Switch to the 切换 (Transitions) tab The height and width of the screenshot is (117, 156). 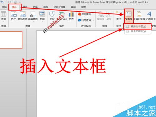[35, 7]
